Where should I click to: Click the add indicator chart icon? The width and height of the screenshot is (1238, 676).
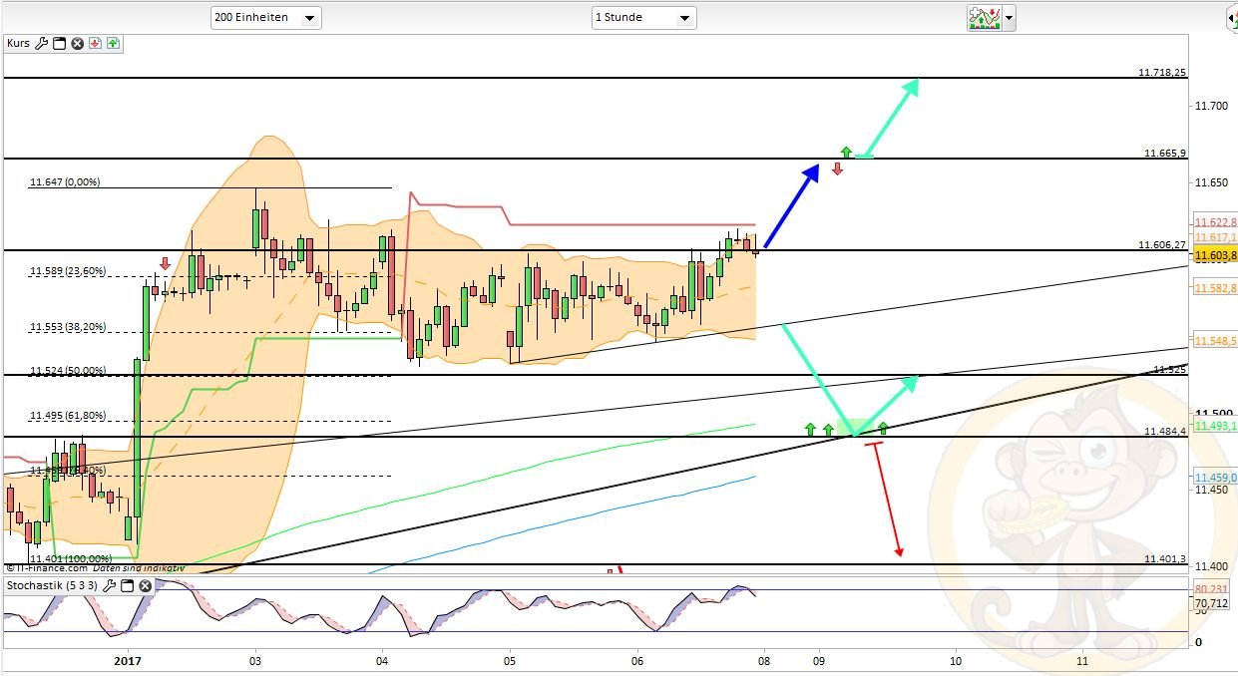(x=984, y=17)
